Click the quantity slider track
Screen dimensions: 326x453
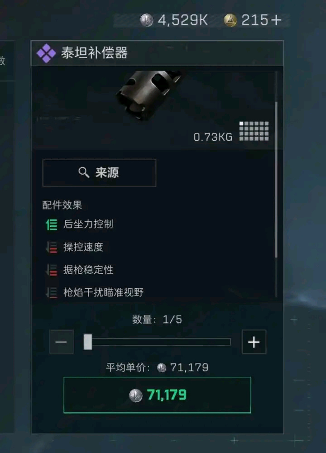tap(158, 342)
